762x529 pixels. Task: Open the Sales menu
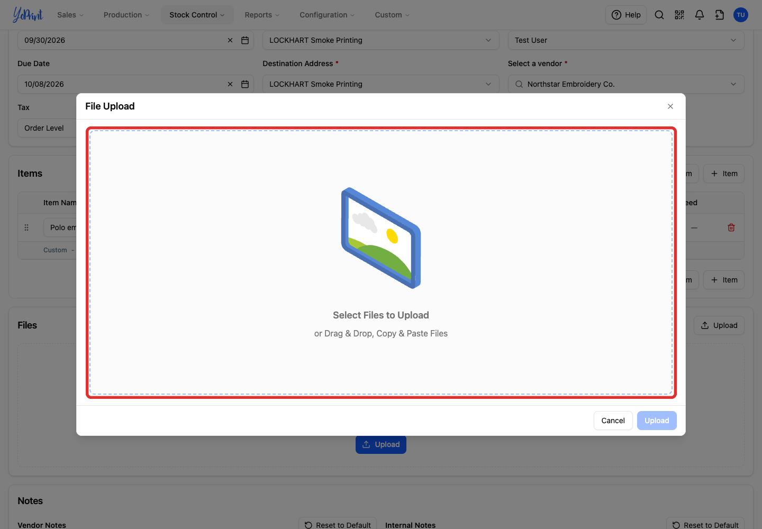point(70,15)
